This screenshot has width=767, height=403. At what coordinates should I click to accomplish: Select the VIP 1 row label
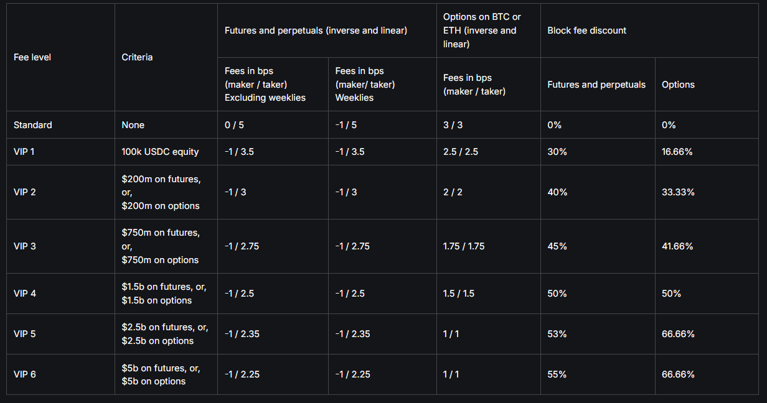tap(24, 152)
